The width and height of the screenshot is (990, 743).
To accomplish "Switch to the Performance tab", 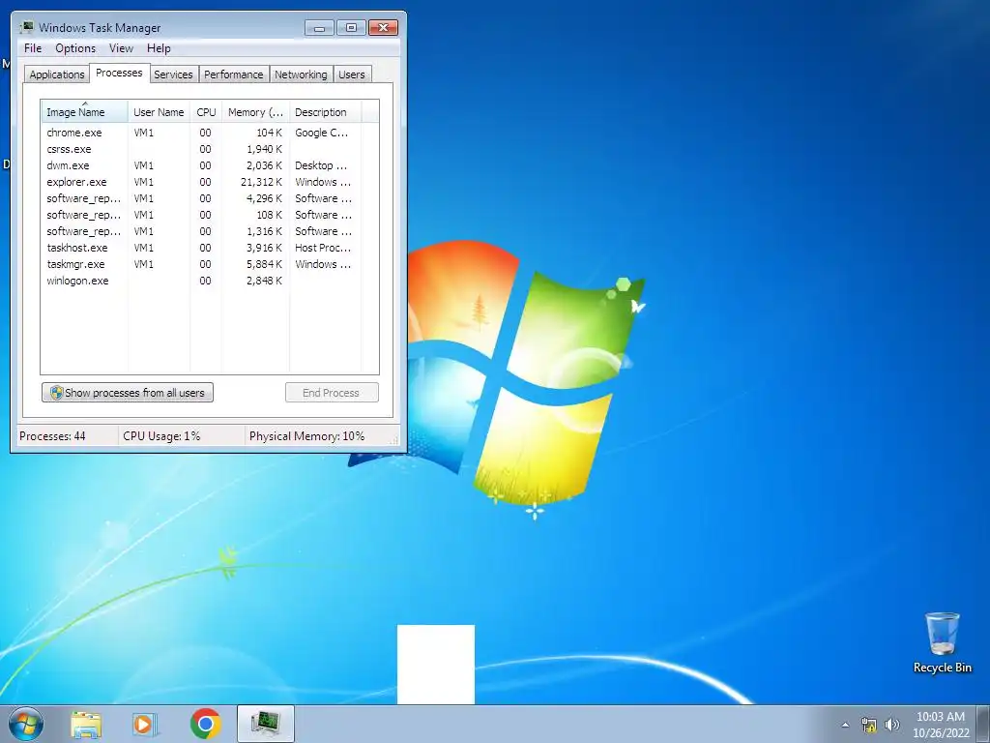I will tap(234, 74).
